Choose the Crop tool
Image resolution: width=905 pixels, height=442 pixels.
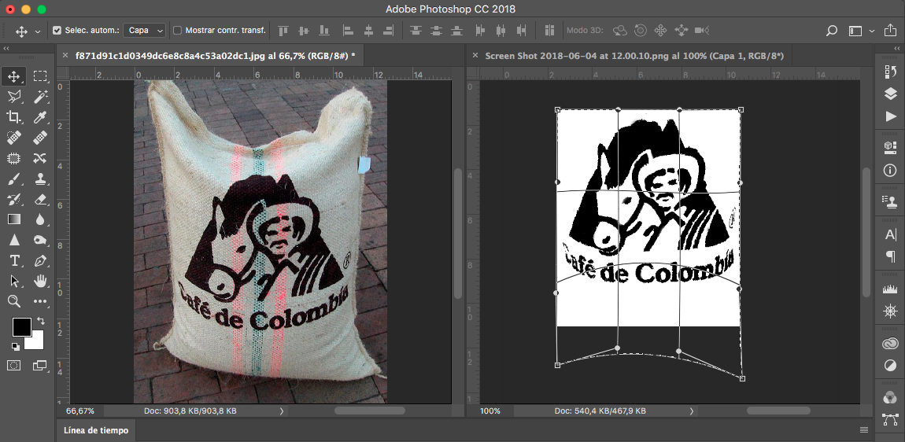coord(14,117)
